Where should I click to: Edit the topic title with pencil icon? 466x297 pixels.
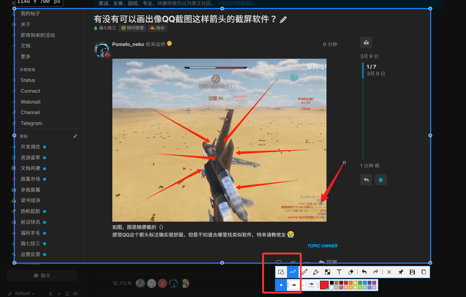[283, 20]
